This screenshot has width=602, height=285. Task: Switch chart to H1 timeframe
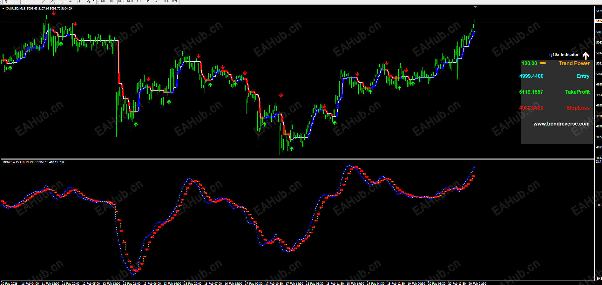coord(139,1)
